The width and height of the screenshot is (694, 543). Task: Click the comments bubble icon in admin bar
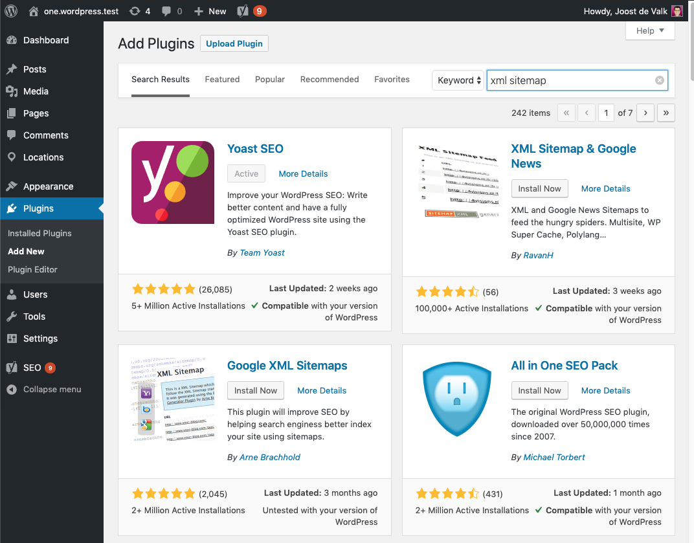[x=167, y=11]
